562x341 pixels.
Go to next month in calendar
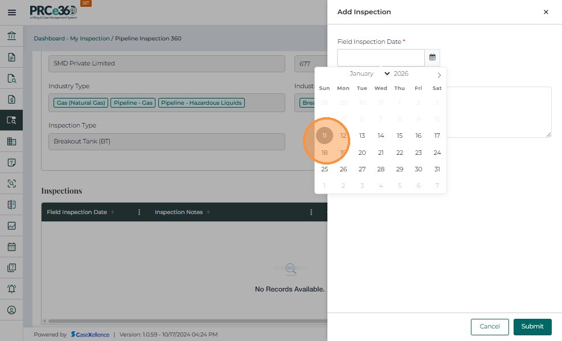[x=439, y=75]
